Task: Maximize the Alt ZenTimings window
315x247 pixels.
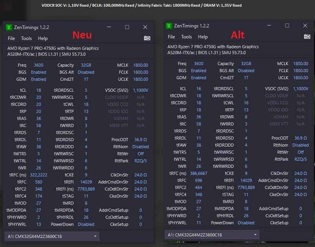Action: point(287,25)
